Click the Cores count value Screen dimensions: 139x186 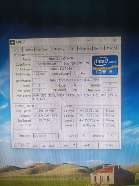(83, 136)
